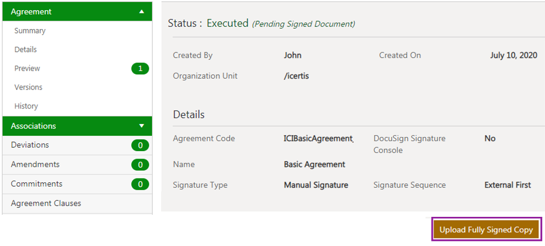545x246 pixels.
Task: Click the Executed status text
Action: tap(228, 23)
